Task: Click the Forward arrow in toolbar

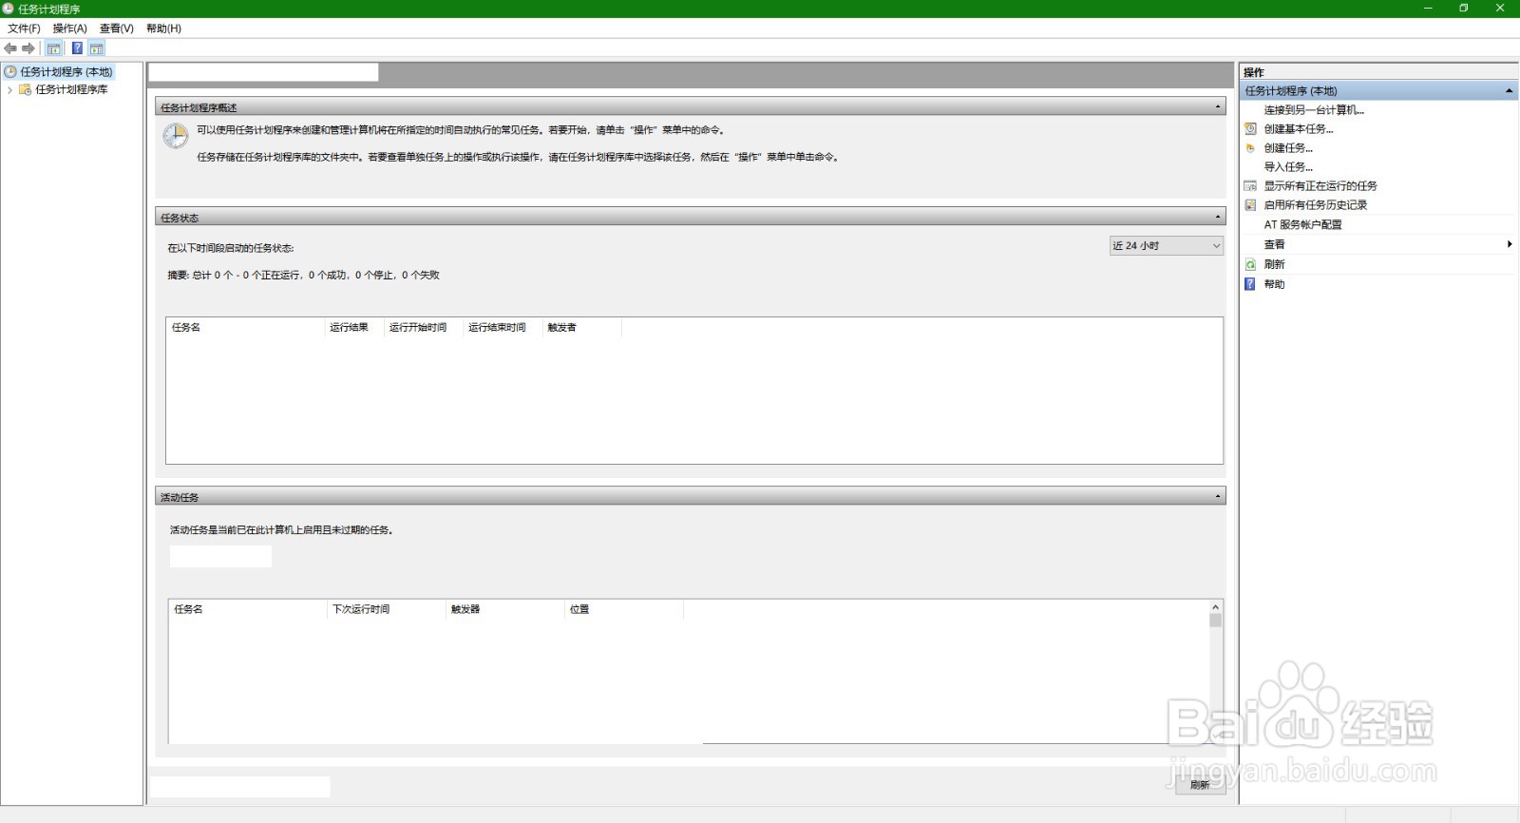Action: pos(28,48)
